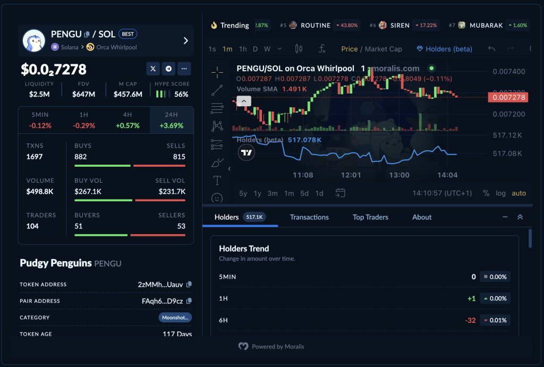Image resolution: width=544 pixels, height=367 pixels.
Task: Toggle Holders (beta) overlay on chart
Action: [445, 49]
